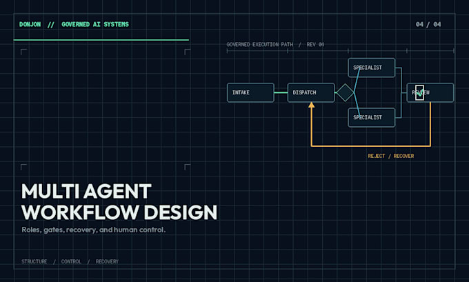Click the orange arrowhead pointing into DISPATCH
This screenshot has width=469, height=282.
click(311, 105)
